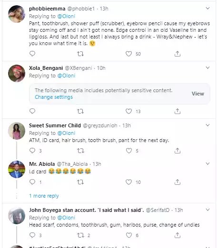Retweet phobbieemma's reply
The width and height of the screenshot is (217, 248).
click(x=80, y=54)
